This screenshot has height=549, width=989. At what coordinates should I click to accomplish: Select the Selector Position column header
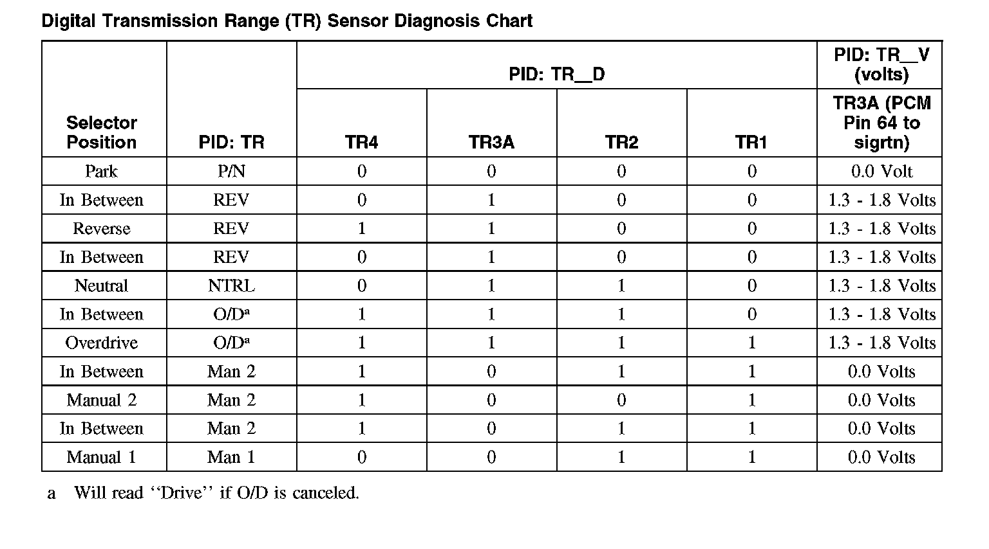(x=102, y=132)
